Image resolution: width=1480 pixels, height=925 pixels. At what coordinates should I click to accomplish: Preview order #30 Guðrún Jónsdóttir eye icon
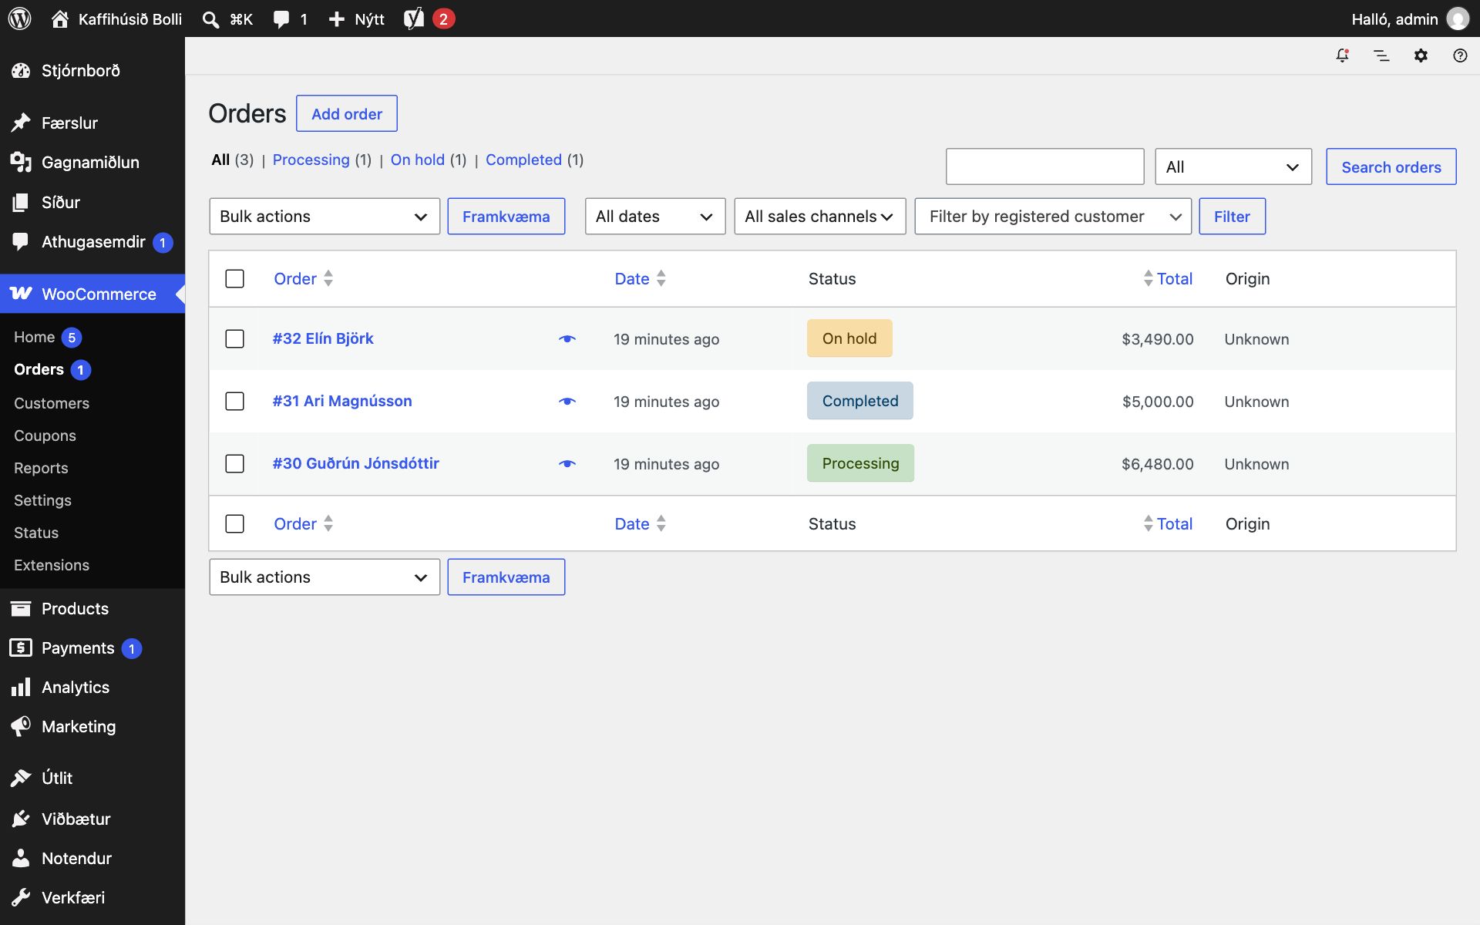(x=567, y=463)
